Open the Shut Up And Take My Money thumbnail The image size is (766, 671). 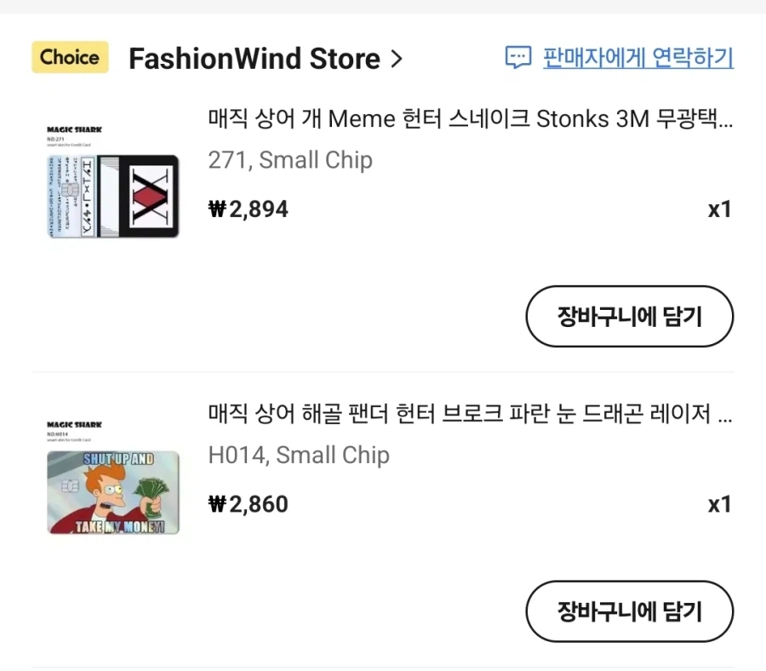(113, 492)
